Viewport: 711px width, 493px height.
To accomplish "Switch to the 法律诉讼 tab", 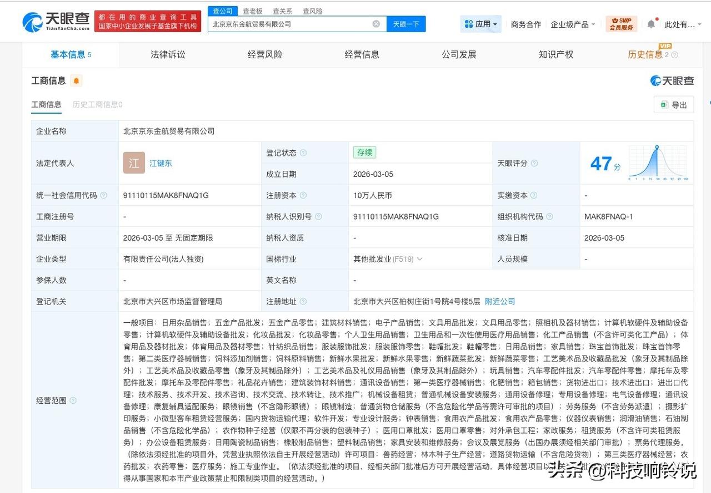I will tap(168, 54).
